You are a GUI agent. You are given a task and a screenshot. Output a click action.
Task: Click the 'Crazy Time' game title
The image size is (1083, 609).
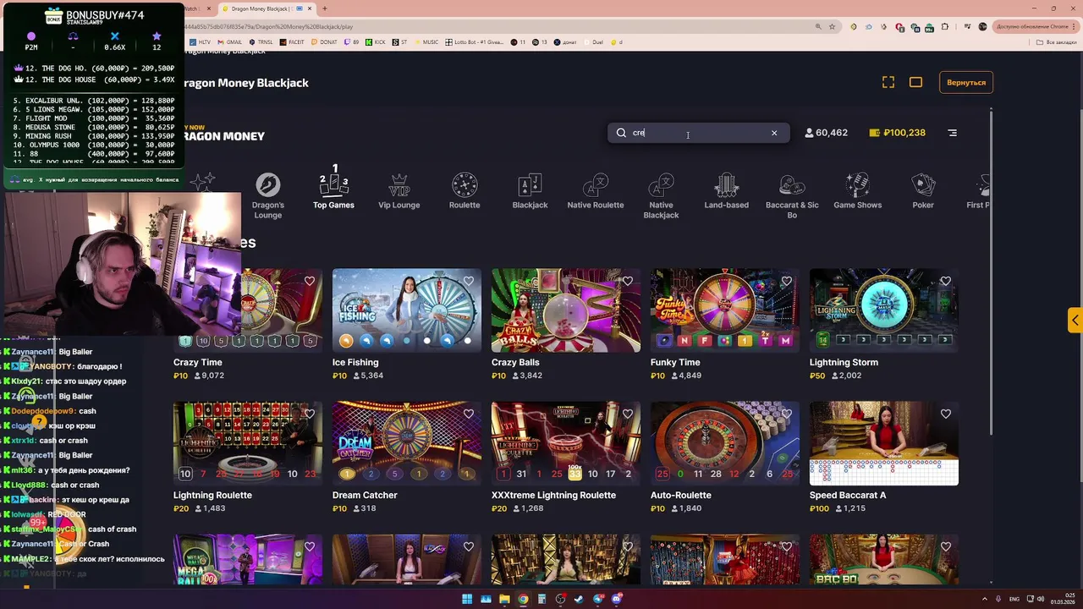[198, 362]
